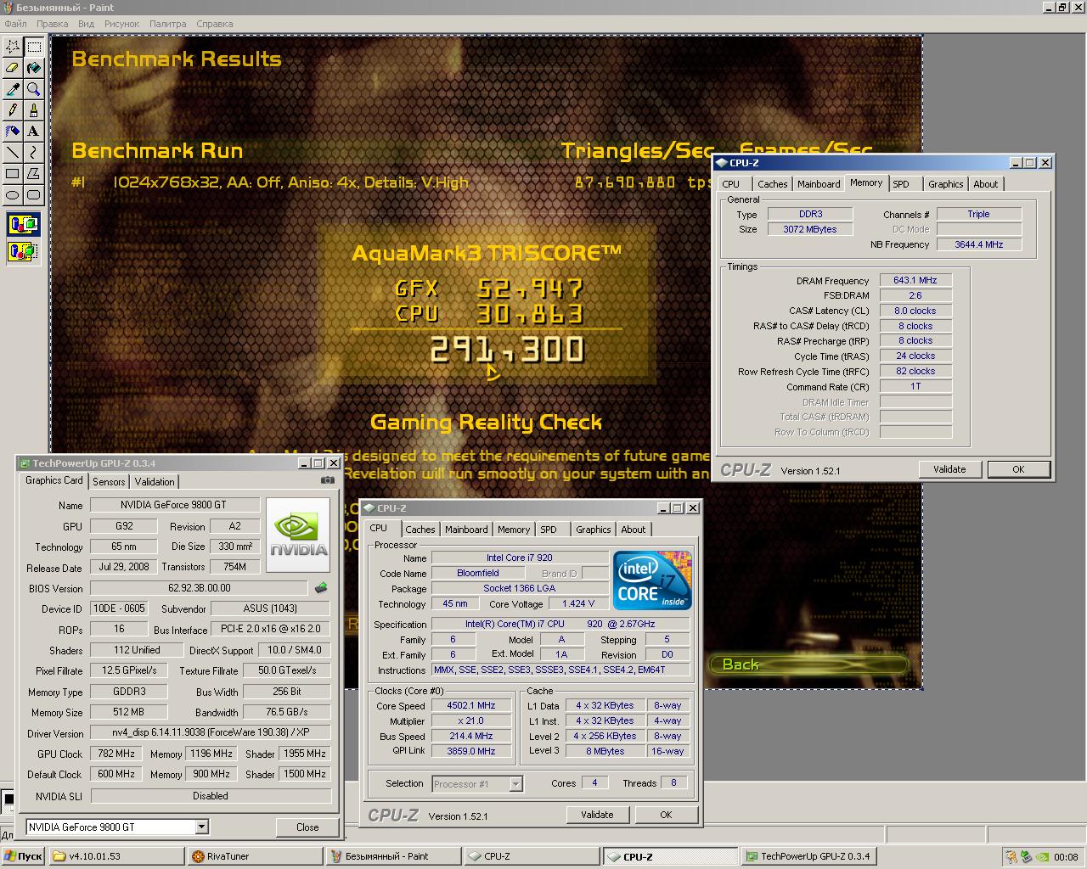1087x869 pixels.
Task: Click the Close button in GPU-Z
Action: (x=307, y=827)
